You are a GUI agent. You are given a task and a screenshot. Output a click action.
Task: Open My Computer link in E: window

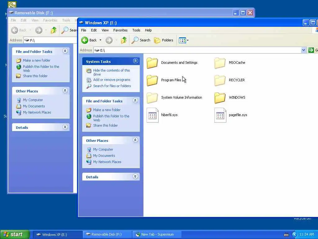pyautogui.click(x=103, y=149)
